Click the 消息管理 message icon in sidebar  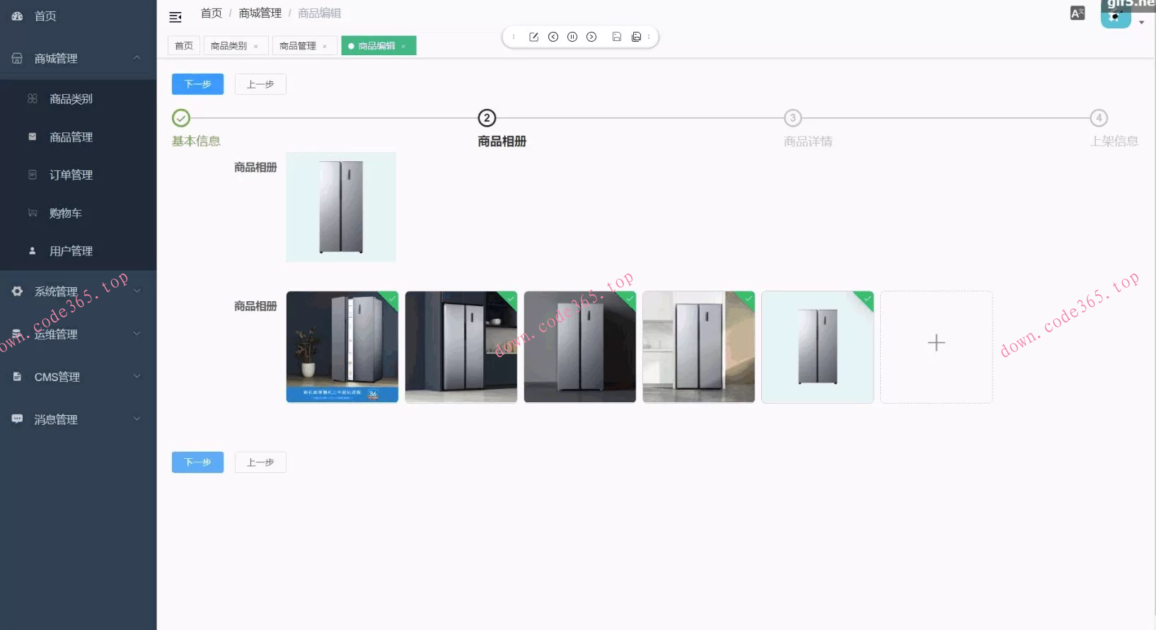click(x=17, y=419)
